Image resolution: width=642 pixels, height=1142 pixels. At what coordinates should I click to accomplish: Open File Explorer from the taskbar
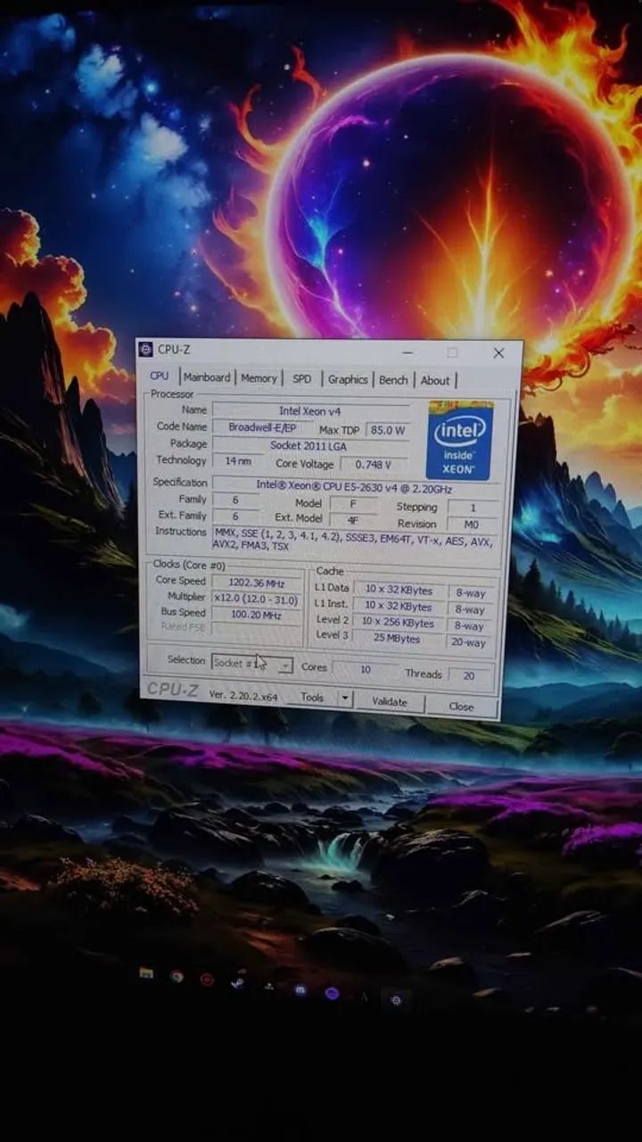pyautogui.click(x=146, y=973)
